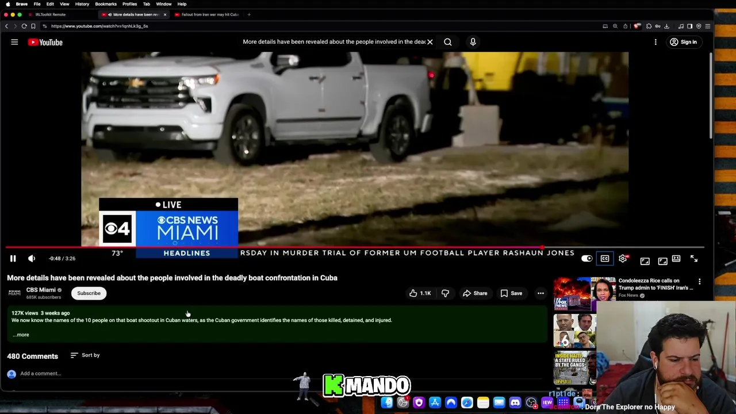The width and height of the screenshot is (736, 414).
Task: Bookmark this page in the toolbar
Action: click(33, 26)
